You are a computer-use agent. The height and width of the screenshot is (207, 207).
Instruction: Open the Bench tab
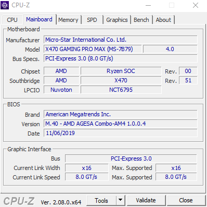pos(141,20)
